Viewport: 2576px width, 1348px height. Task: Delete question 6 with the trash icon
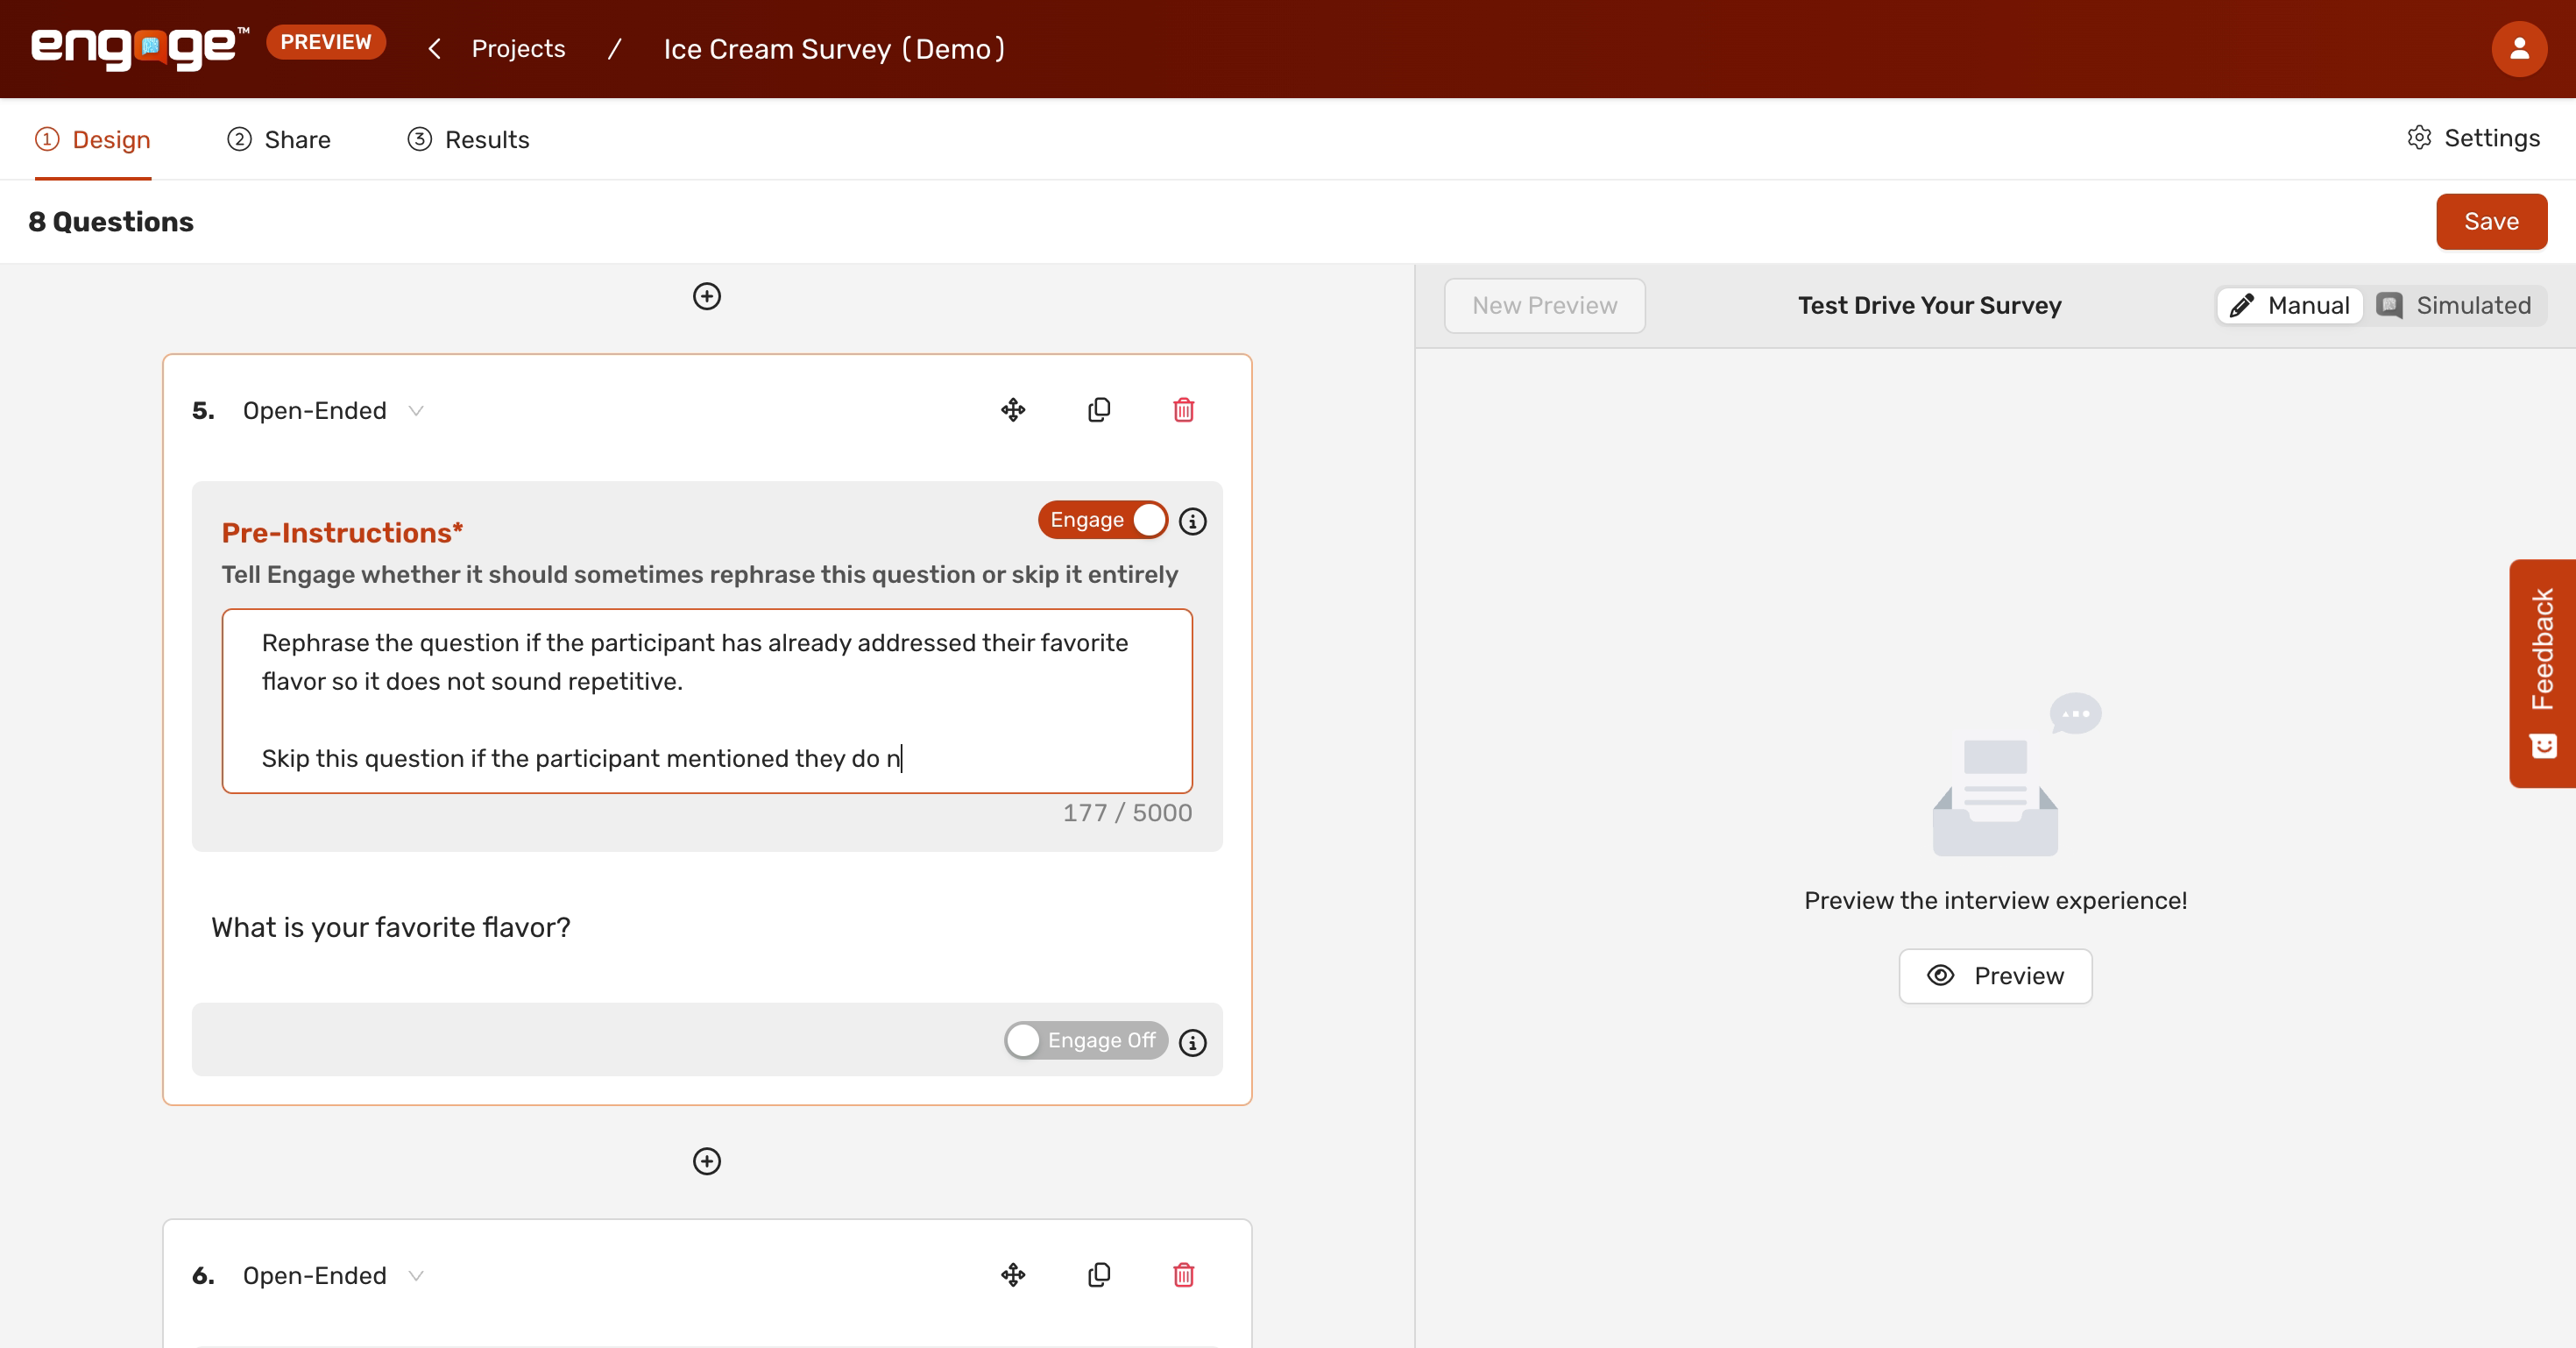1184,1275
